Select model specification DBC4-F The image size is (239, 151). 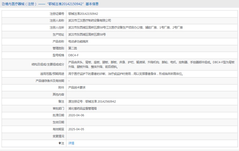click(x=73, y=55)
